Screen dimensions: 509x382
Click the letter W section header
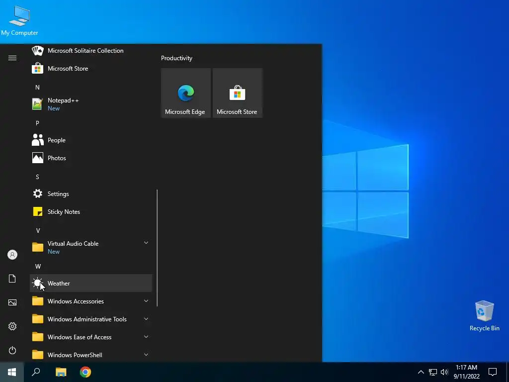pyautogui.click(x=38, y=267)
